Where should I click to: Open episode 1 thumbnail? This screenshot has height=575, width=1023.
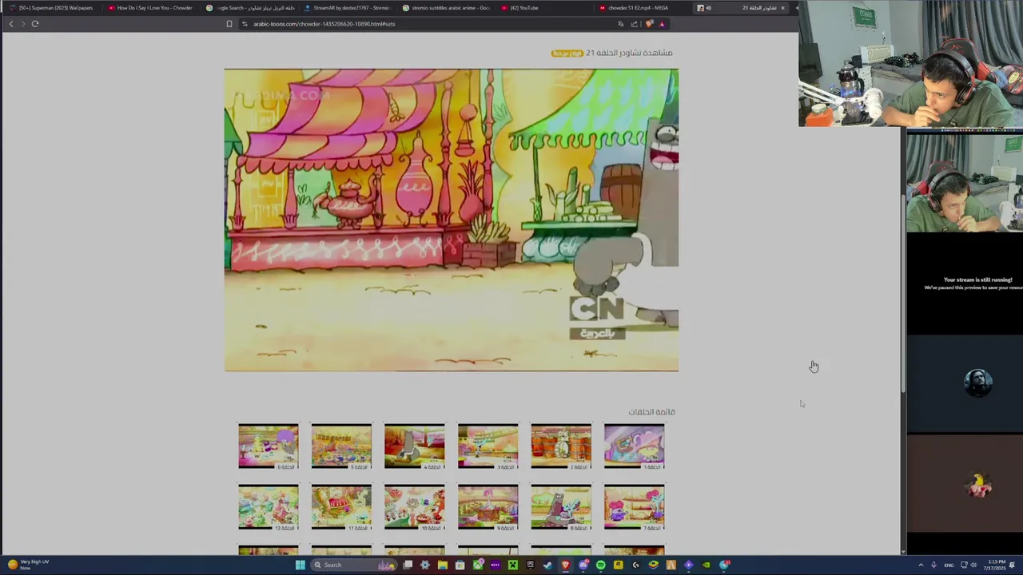click(x=635, y=446)
